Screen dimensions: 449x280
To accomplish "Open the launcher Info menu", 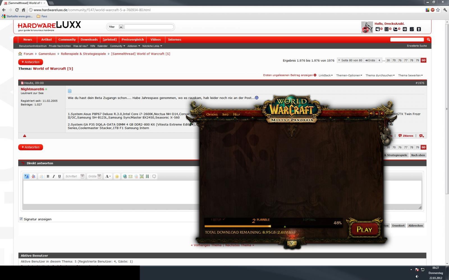I will pyautogui.click(x=225, y=114).
